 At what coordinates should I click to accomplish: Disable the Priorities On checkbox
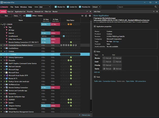point(80,7)
